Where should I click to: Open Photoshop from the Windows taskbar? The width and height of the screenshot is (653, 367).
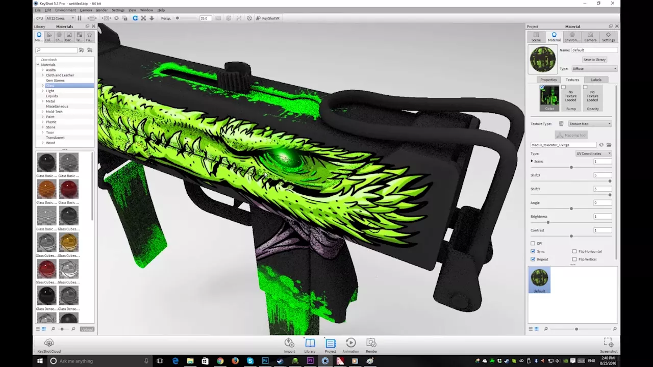pyautogui.click(x=265, y=361)
